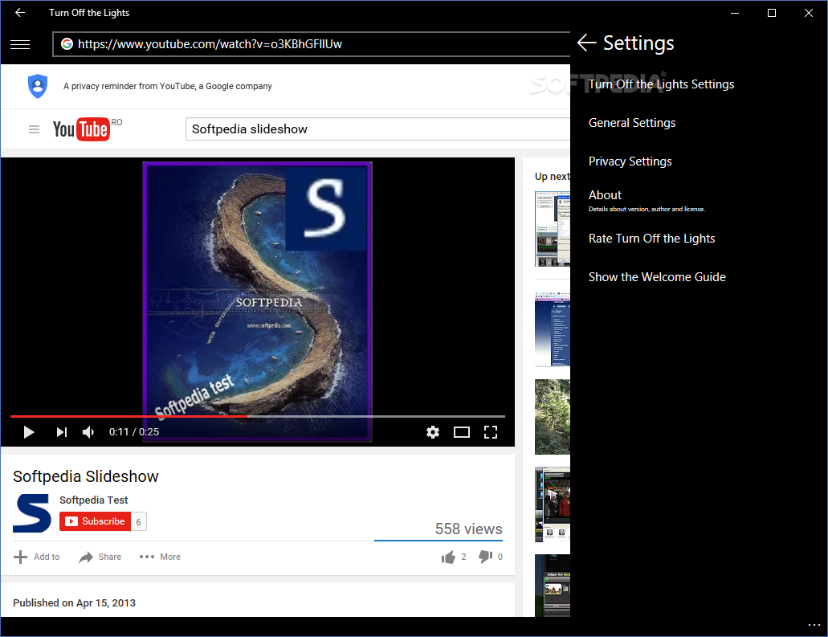The image size is (828, 637).
Task: Open the blue window Up next thumbnail
Action: pyautogui.click(x=553, y=329)
